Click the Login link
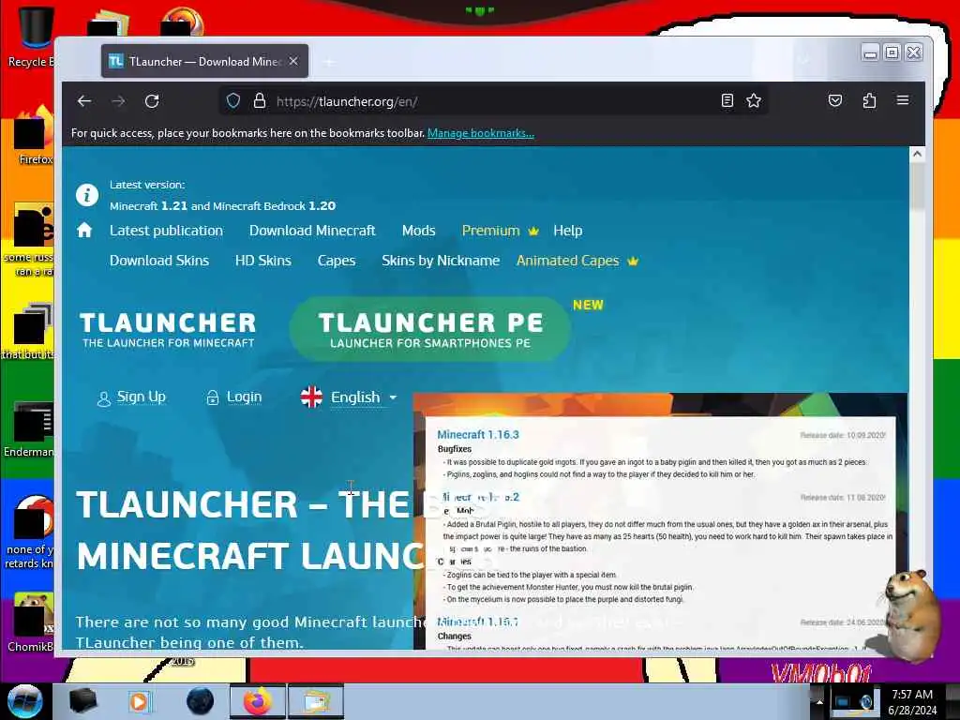The image size is (960, 720). 234,397
